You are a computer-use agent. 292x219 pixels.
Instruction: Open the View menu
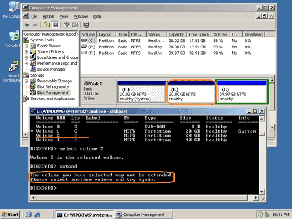point(64,16)
